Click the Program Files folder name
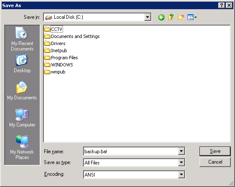This screenshot has height=187, width=235. click(64, 58)
